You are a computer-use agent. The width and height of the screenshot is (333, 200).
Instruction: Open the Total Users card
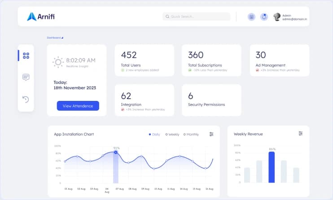coord(144,60)
